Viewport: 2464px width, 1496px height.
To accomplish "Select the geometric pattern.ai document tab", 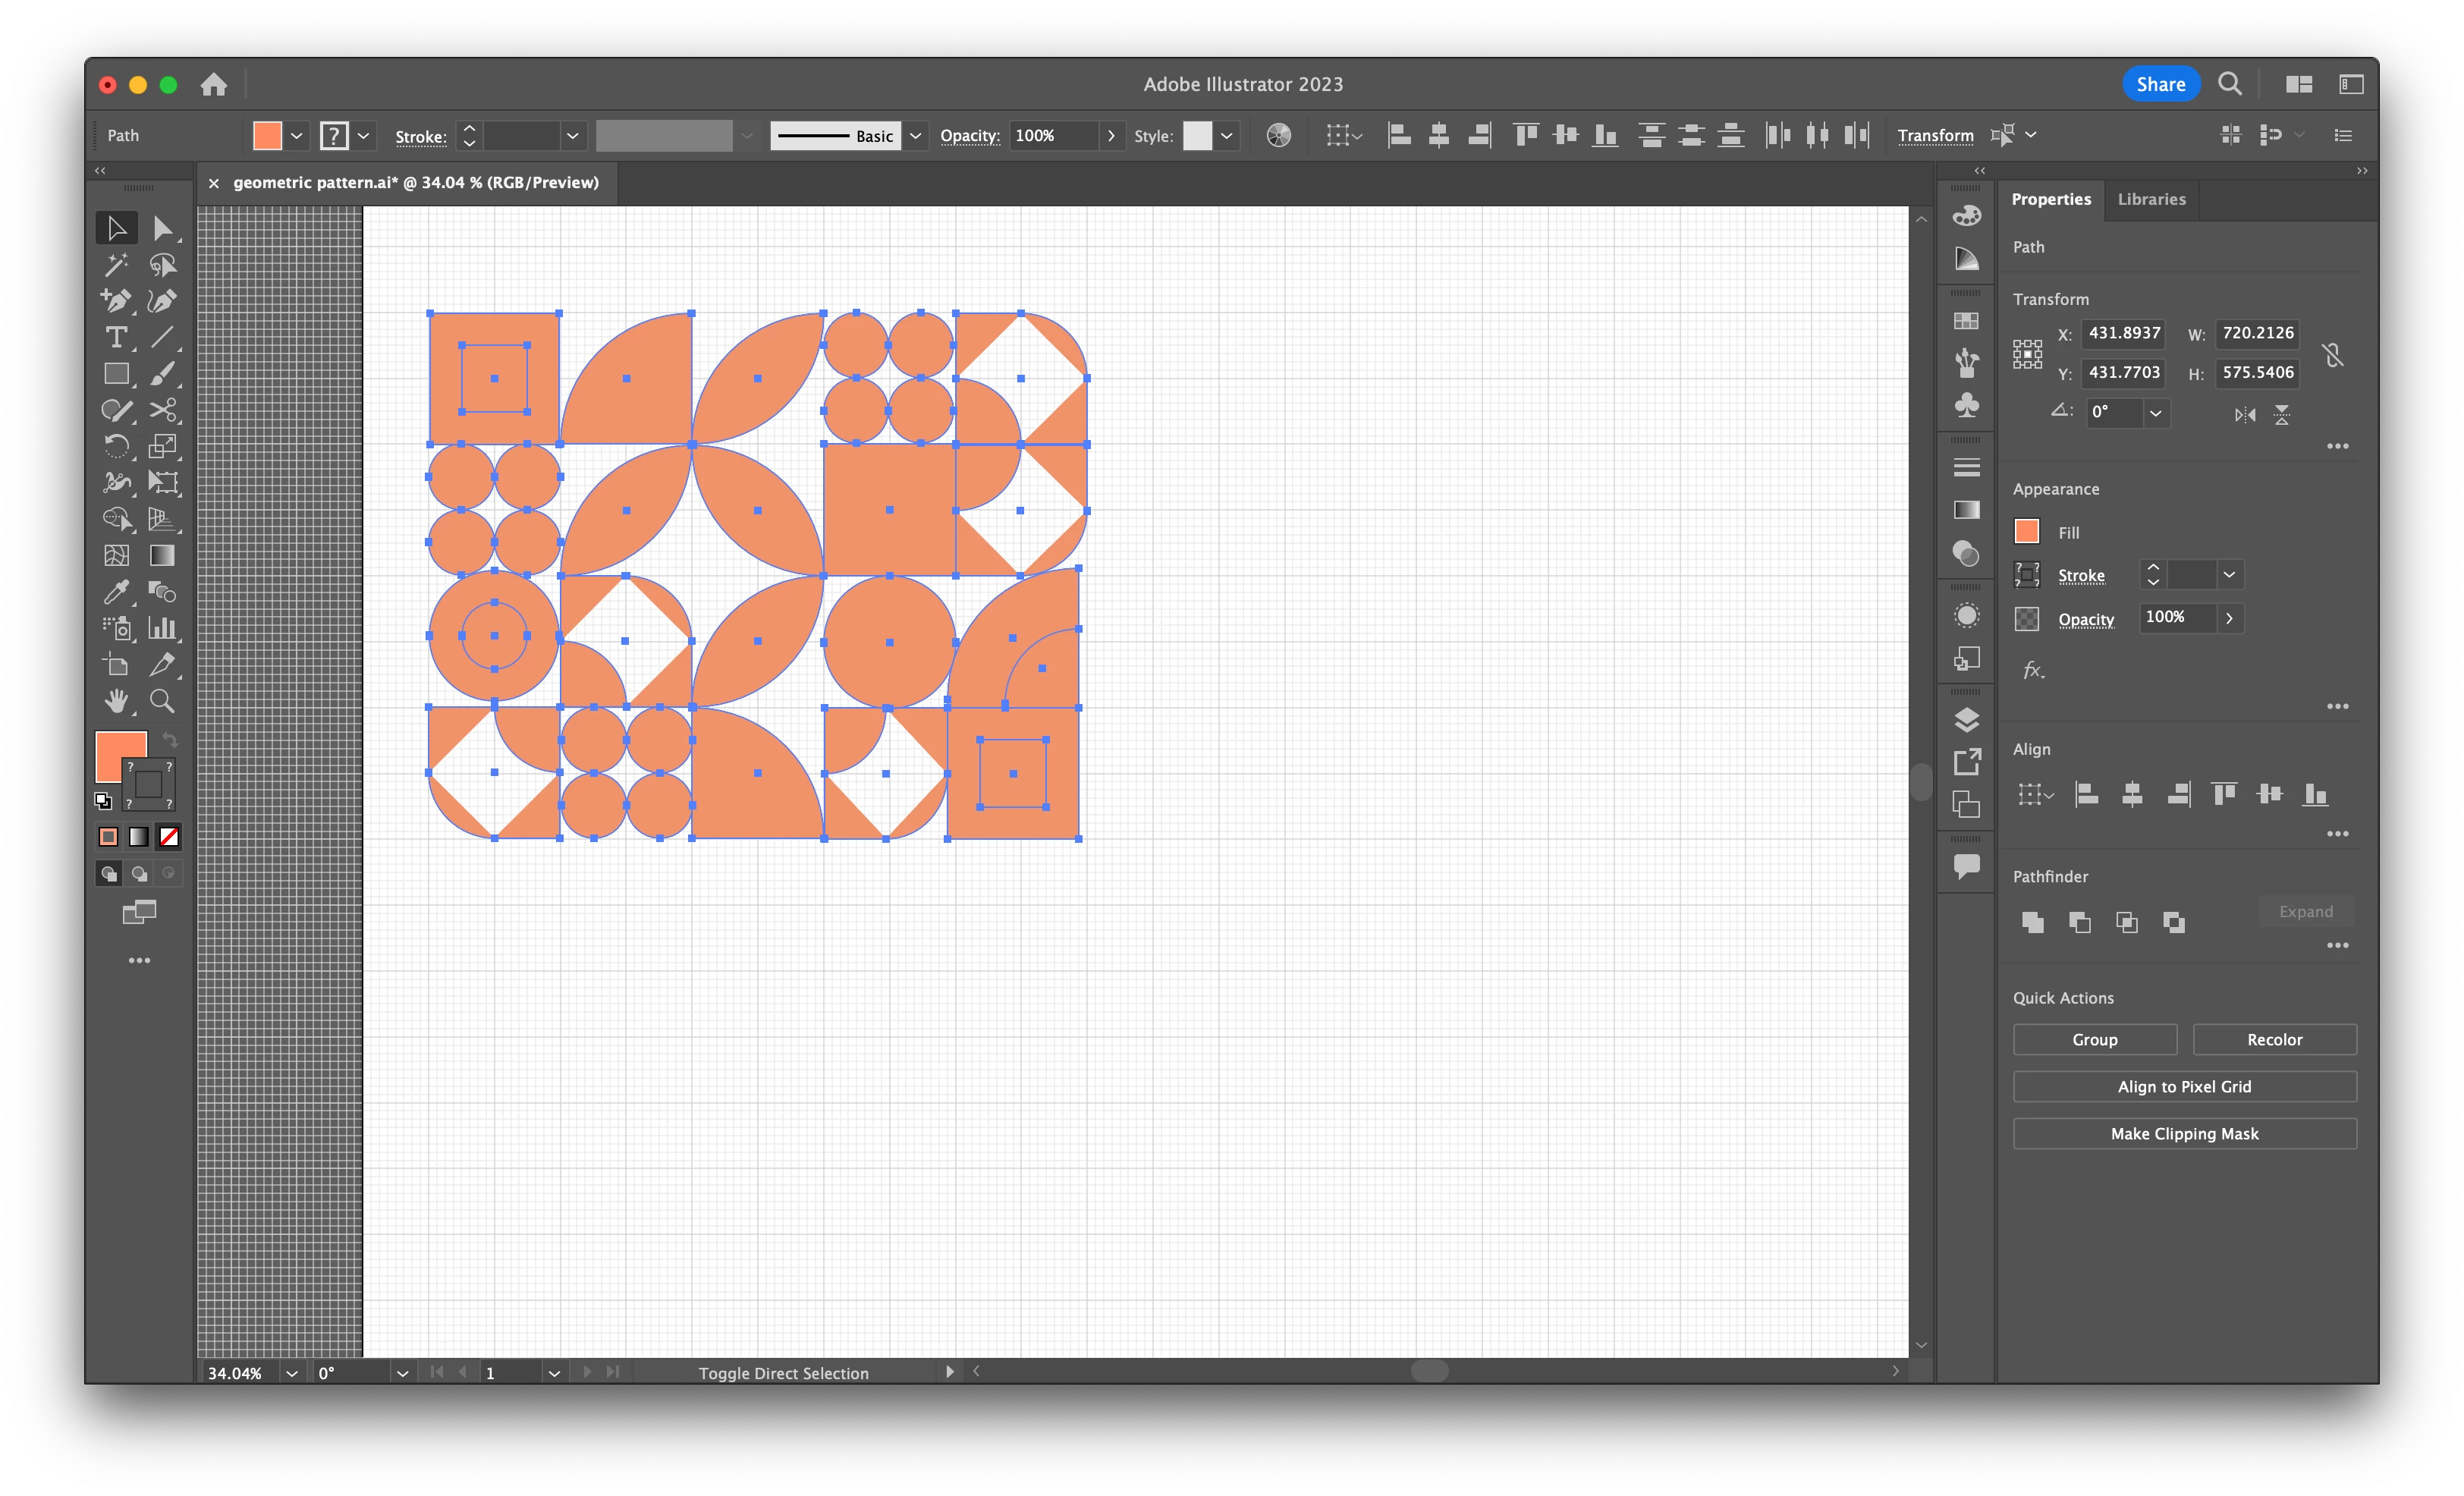I will pos(415,182).
